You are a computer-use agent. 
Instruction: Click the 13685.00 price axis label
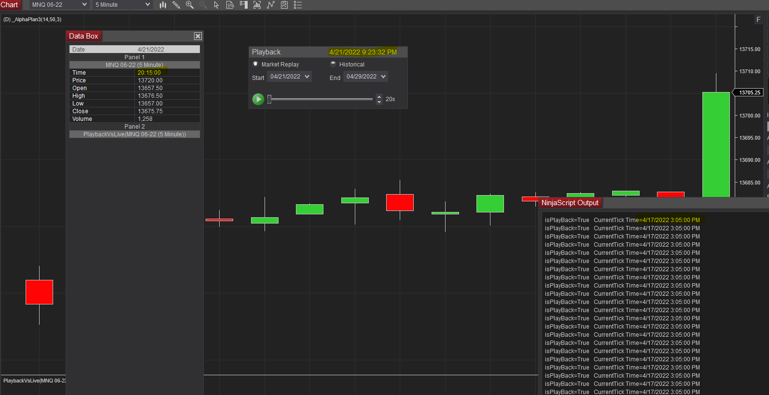pyautogui.click(x=750, y=183)
